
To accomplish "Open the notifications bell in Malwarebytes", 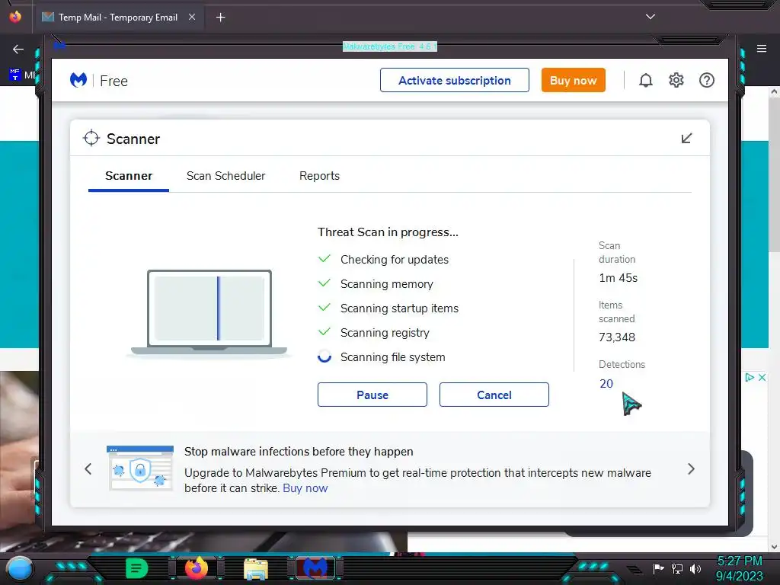I will [x=646, y=80].
